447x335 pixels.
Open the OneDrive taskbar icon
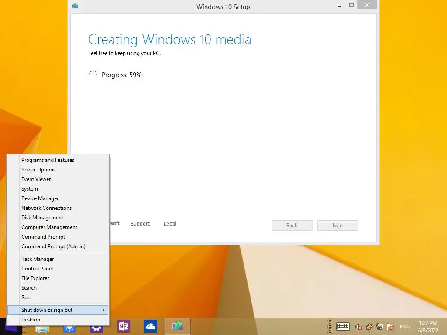pyautogui.click(x=150, y=326)
